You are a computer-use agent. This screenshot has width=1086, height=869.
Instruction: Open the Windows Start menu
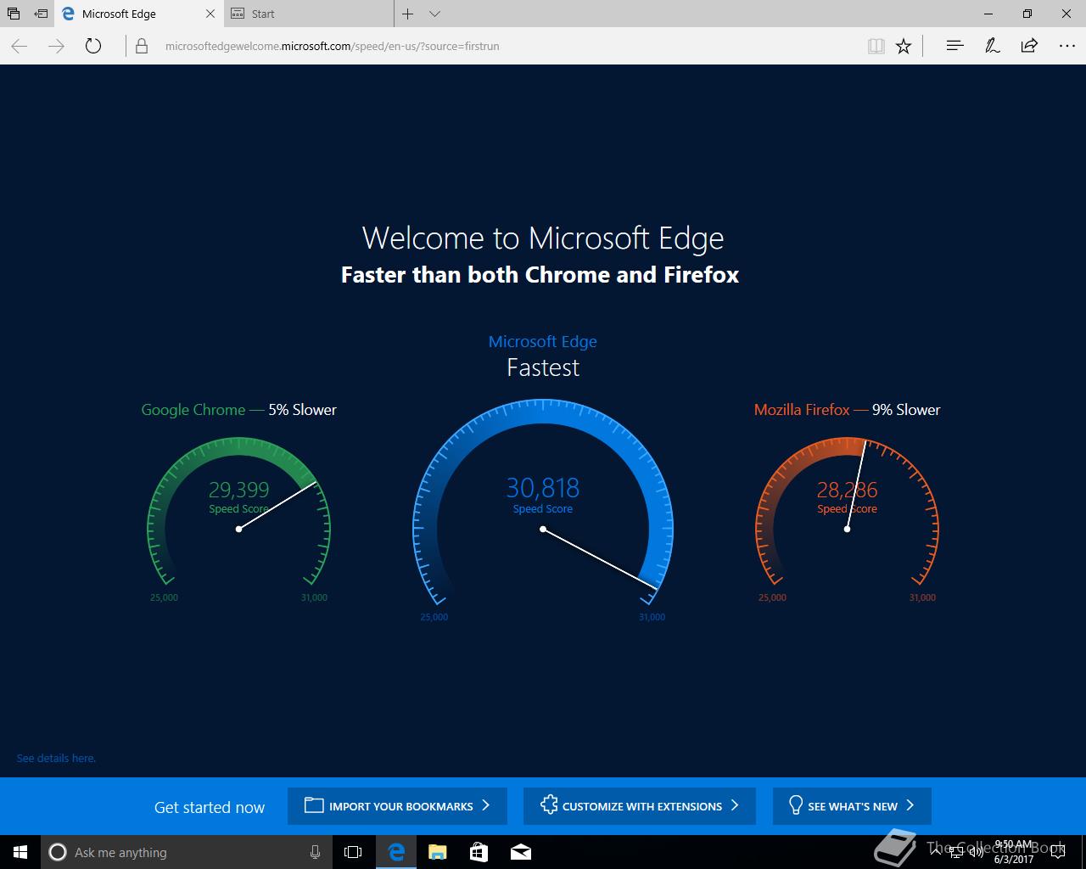point(20,852)
